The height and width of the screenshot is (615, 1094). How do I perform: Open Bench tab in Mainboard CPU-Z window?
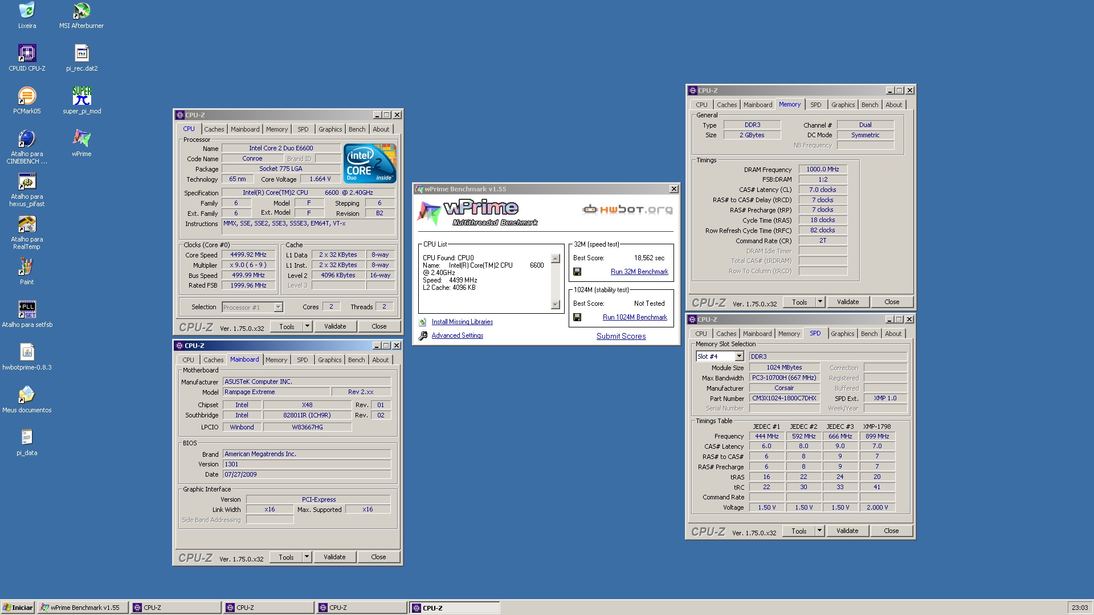(x=357, y=360)
